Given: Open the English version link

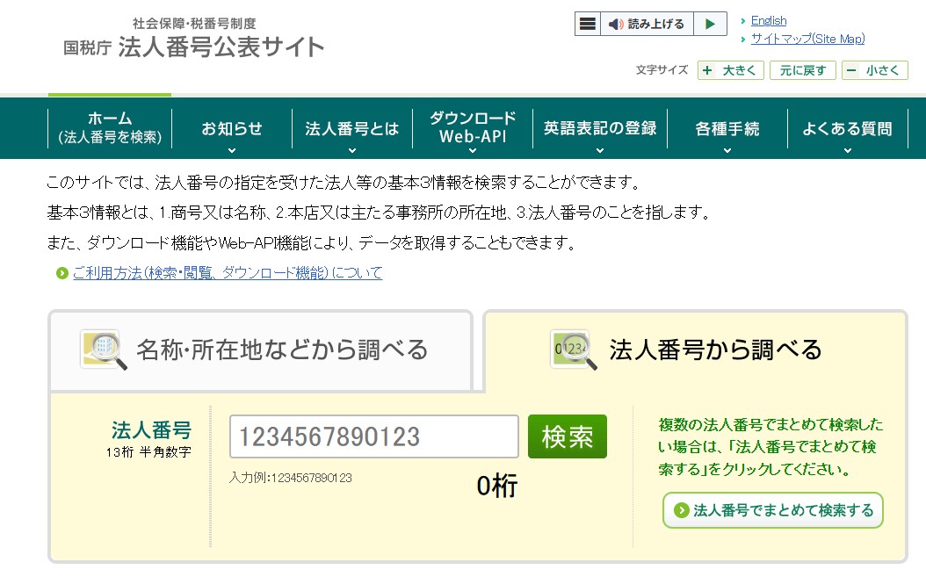Looking at the screenshot, I should (769, 20).
